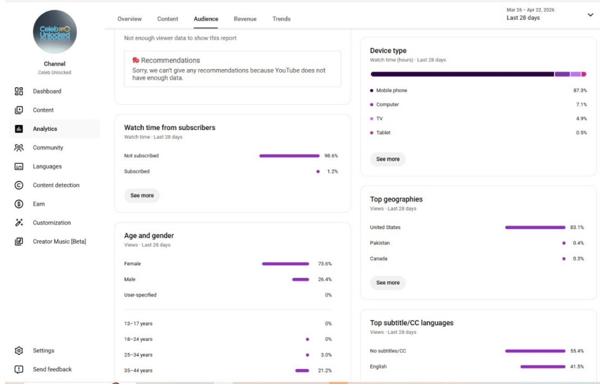Click the Celeb Unlocked channel avatar

[x=55, y=32]
